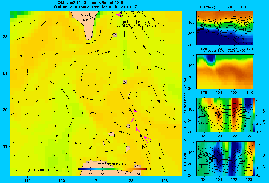This screenshot has height=183, width=269.
Task: Click the "vel. E (m/s)" axis label
Action: point(264,160)
